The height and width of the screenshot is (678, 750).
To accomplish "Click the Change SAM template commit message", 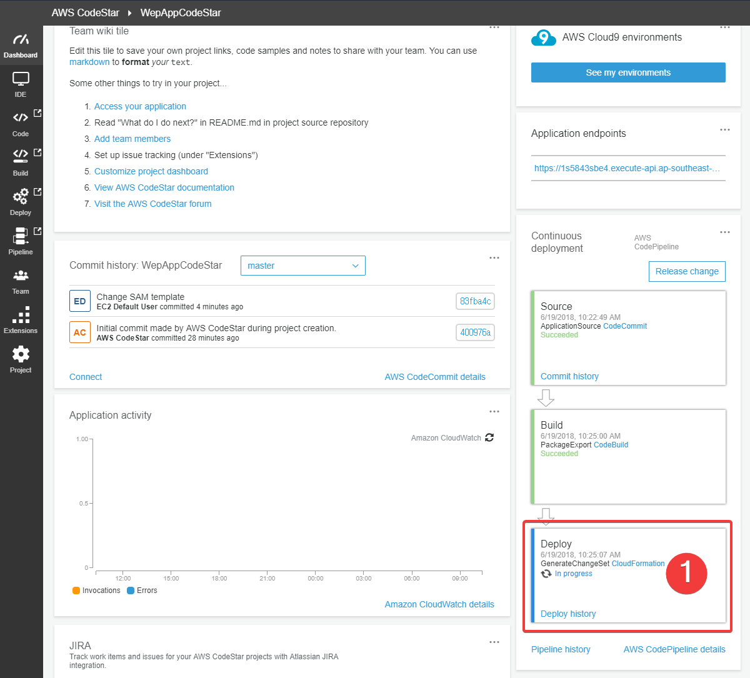I will 141,297.
